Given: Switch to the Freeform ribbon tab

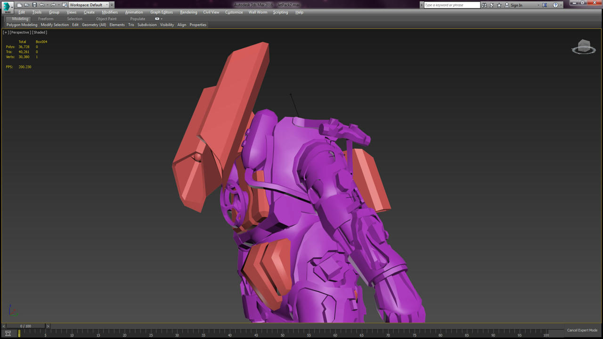Looking at the screenshot, I should tap(46, 19).
